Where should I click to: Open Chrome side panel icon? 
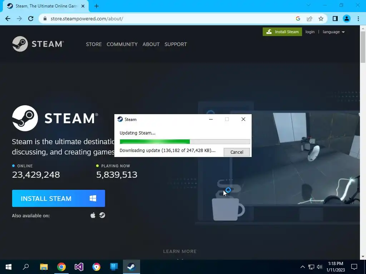coord(335,19)
